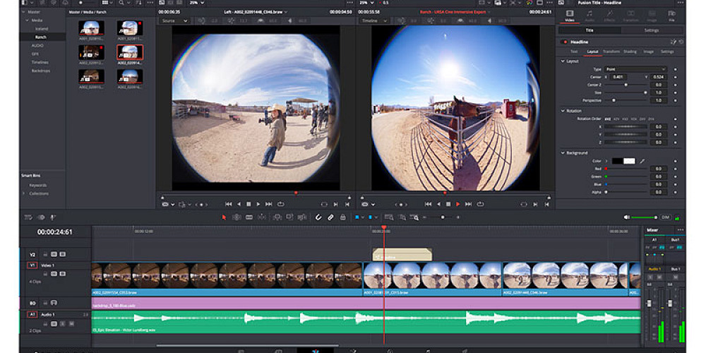Zoom timeline to Full Extent
This screenshot has height=353, width=706.
pos(388,217)
